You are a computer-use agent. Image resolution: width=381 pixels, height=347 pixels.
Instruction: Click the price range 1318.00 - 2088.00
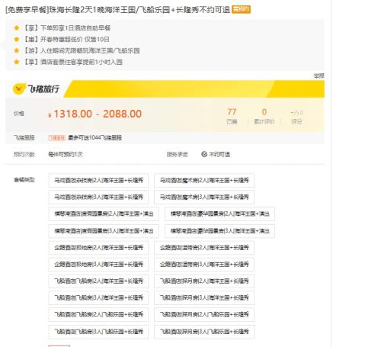95,114
